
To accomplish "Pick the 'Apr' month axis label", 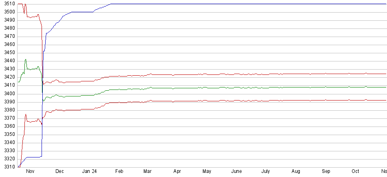I will pyautogui.click(x=177, y=172).
